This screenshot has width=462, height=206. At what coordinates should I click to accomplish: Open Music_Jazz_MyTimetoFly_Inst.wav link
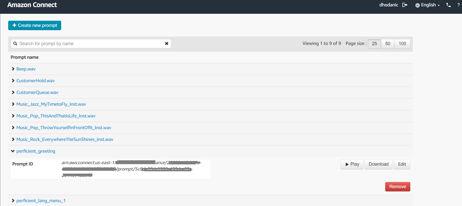pyautogui.click(x=51, y=104)
